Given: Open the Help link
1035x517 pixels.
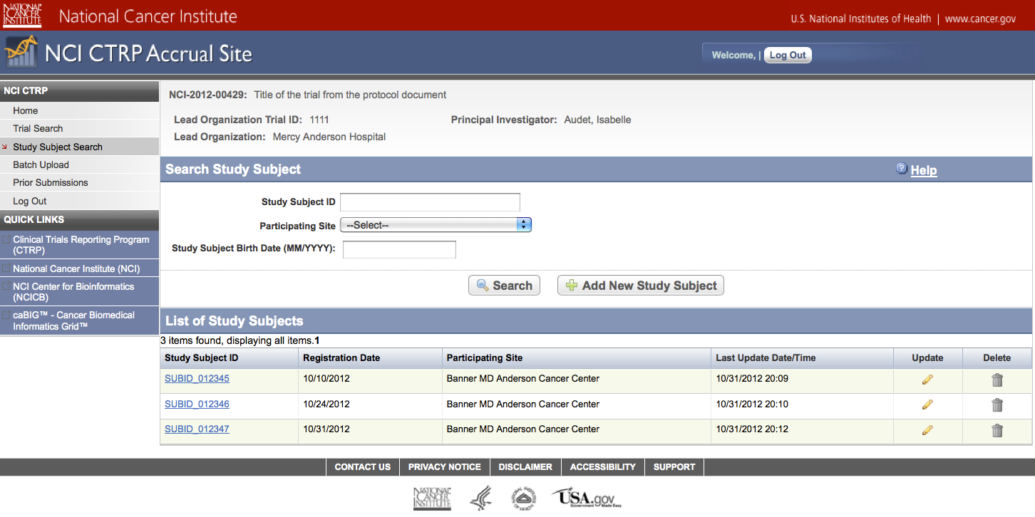Looking at the screenshot, I should 923,170.
